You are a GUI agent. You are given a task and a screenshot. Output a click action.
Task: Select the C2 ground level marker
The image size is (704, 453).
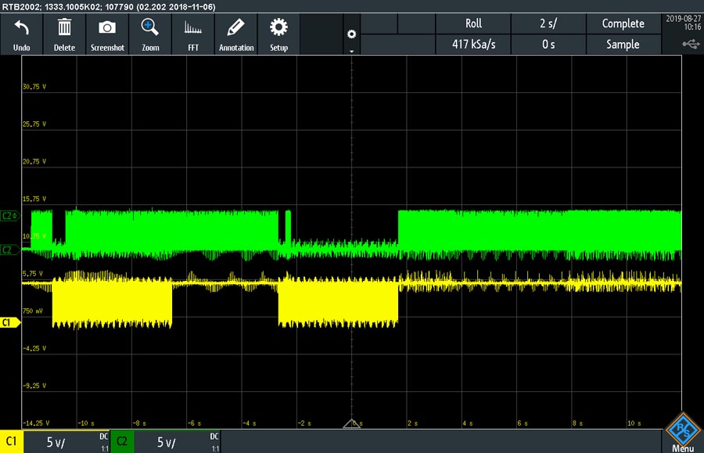point(10,250)
